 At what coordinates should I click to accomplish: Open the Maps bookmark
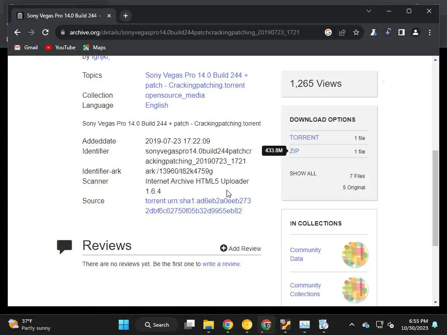click(94, 48)
